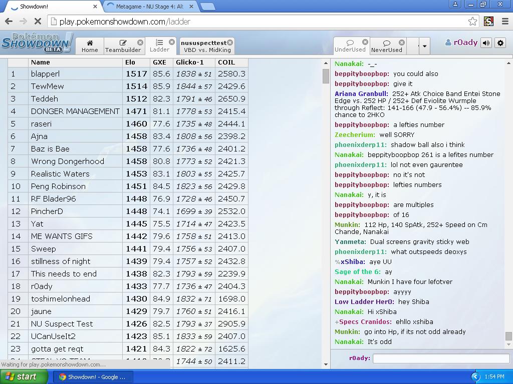Expand the hidden rooms dropdown arrow

coord(424,46)
